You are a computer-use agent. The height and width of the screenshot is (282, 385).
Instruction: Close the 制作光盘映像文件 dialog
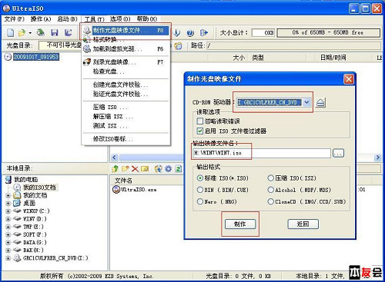[349, 79]
